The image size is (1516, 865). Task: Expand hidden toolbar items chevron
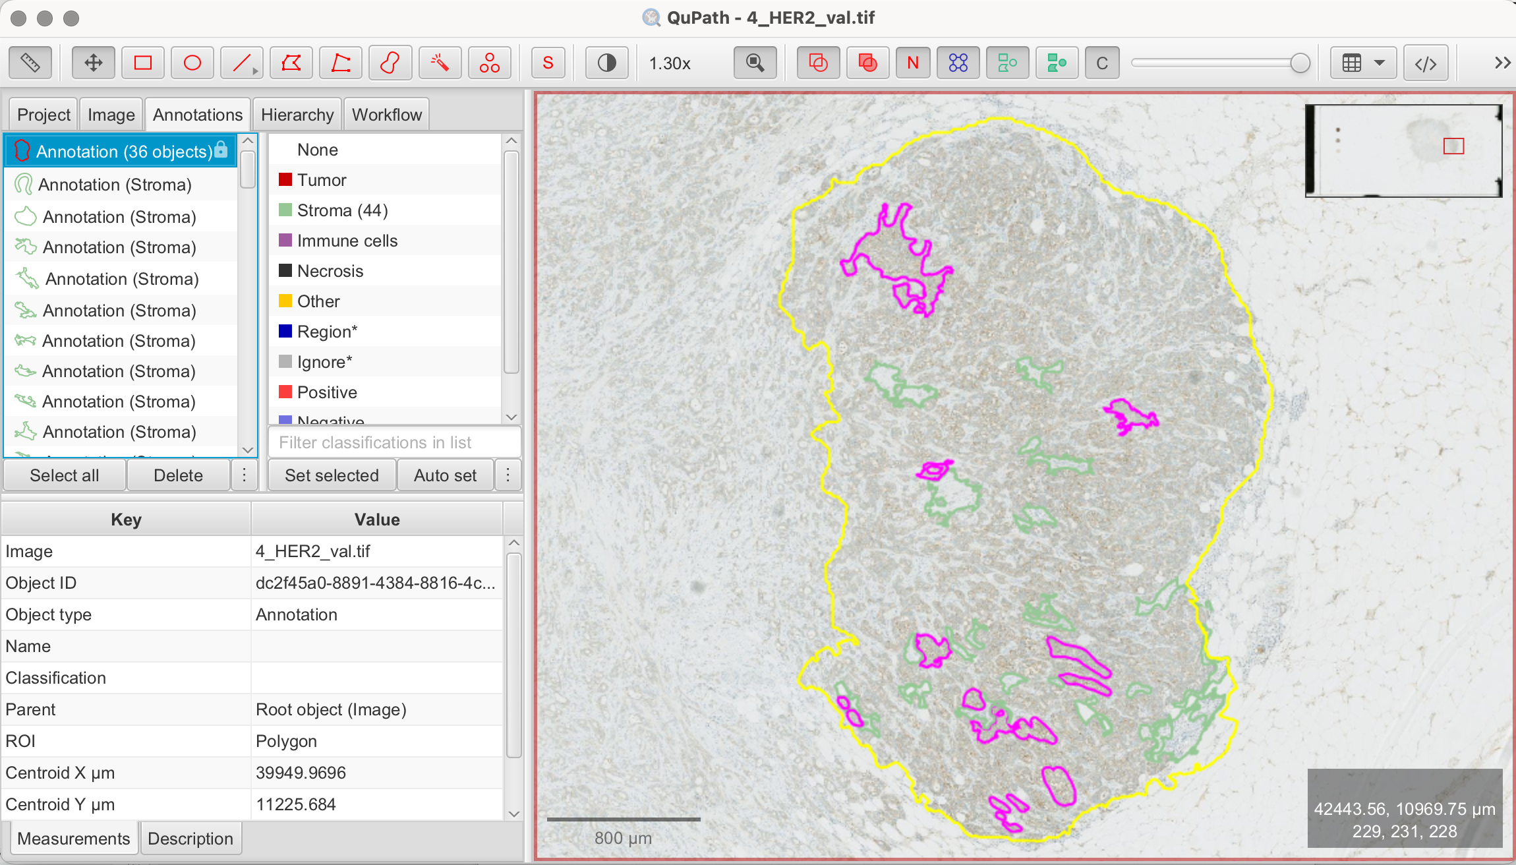pos(1502,63)
